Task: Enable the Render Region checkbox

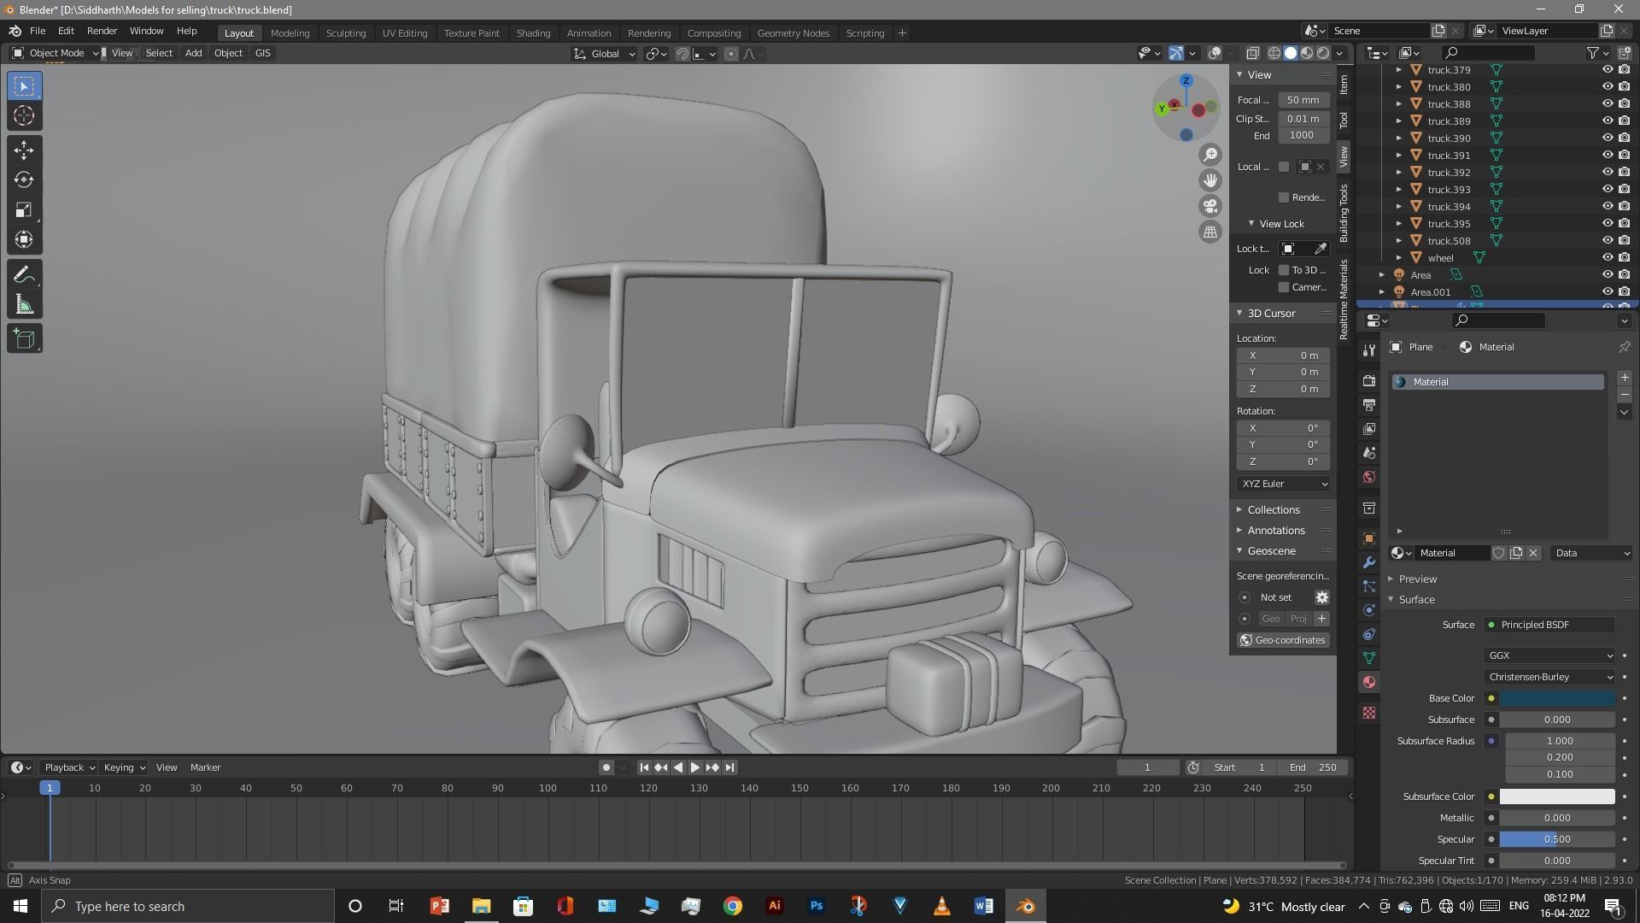Action: click(x=1283, y=197)
